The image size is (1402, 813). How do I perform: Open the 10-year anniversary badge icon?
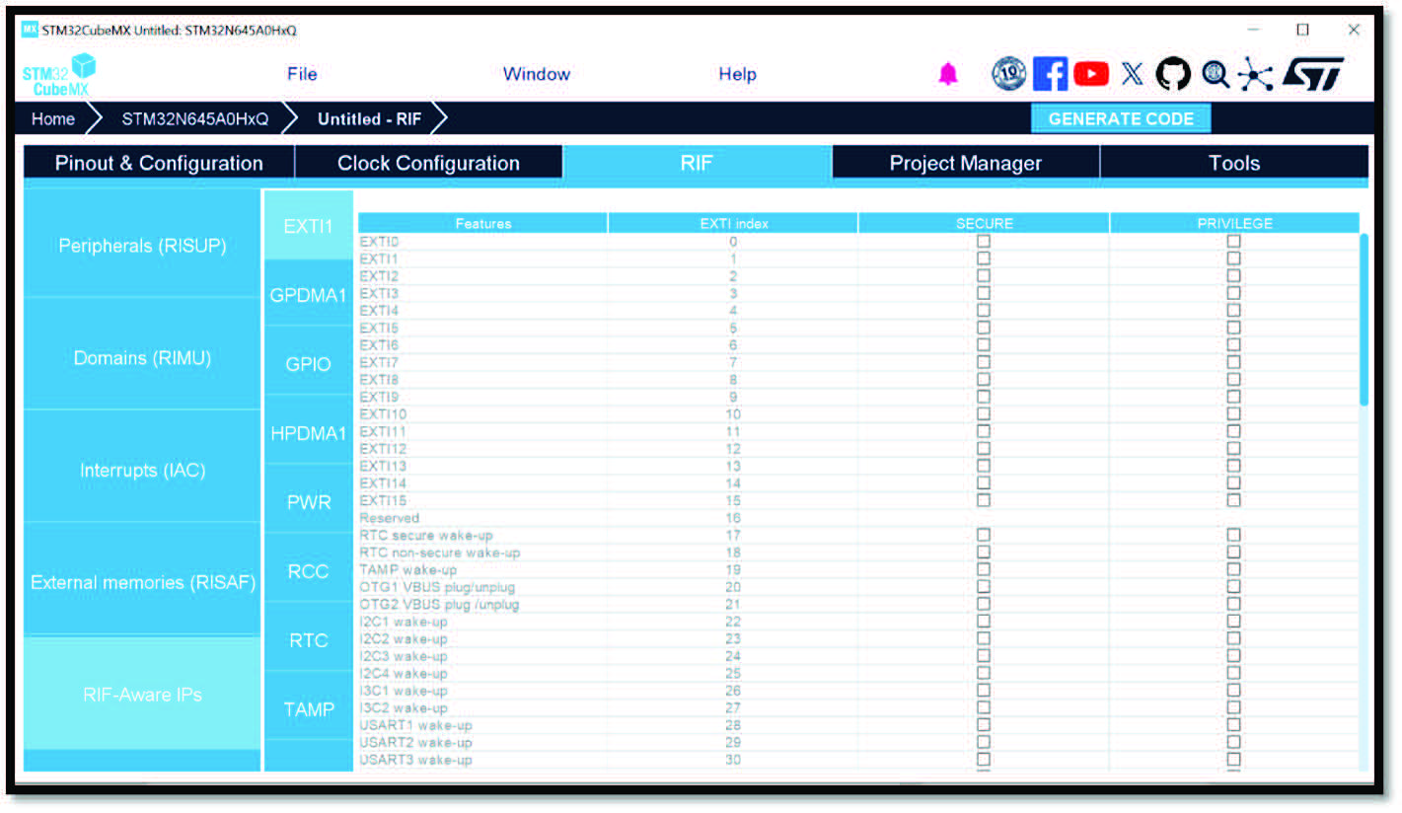tap(1008, 74)
